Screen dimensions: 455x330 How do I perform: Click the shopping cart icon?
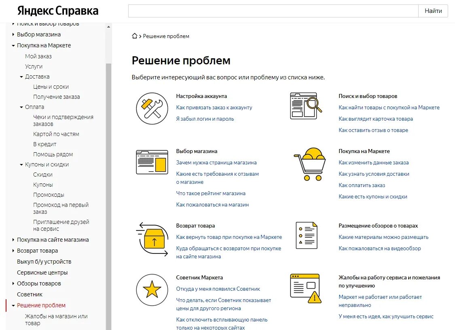(310, 164)
